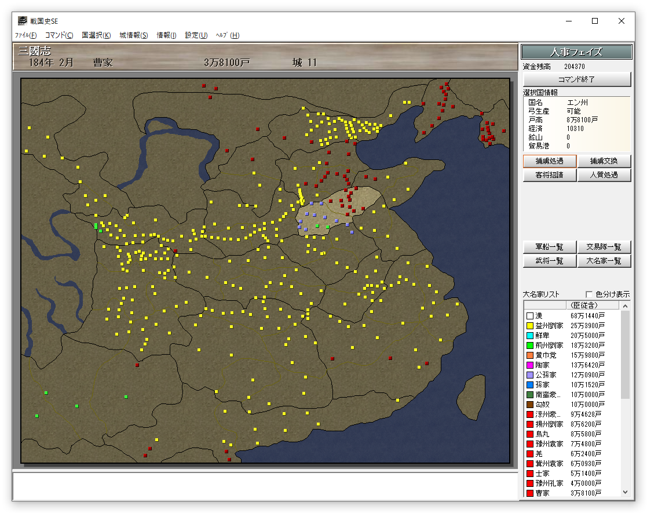Select the magenta 陶家 faction marker
Viewport: 647px width, 513px height.
(x=529, y=365)
